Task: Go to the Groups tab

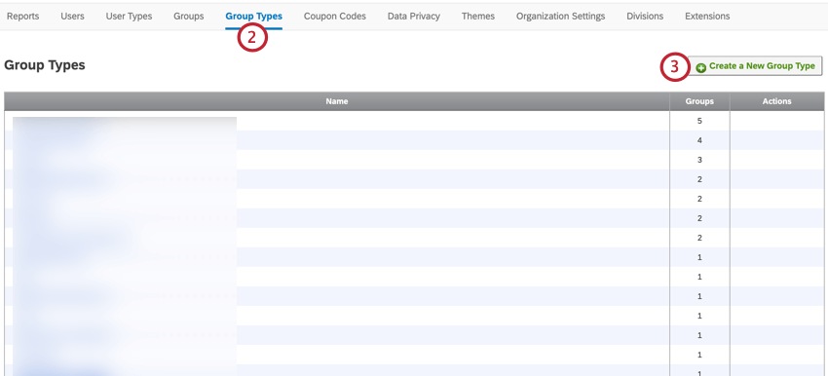Action: (x=189, y=17)
